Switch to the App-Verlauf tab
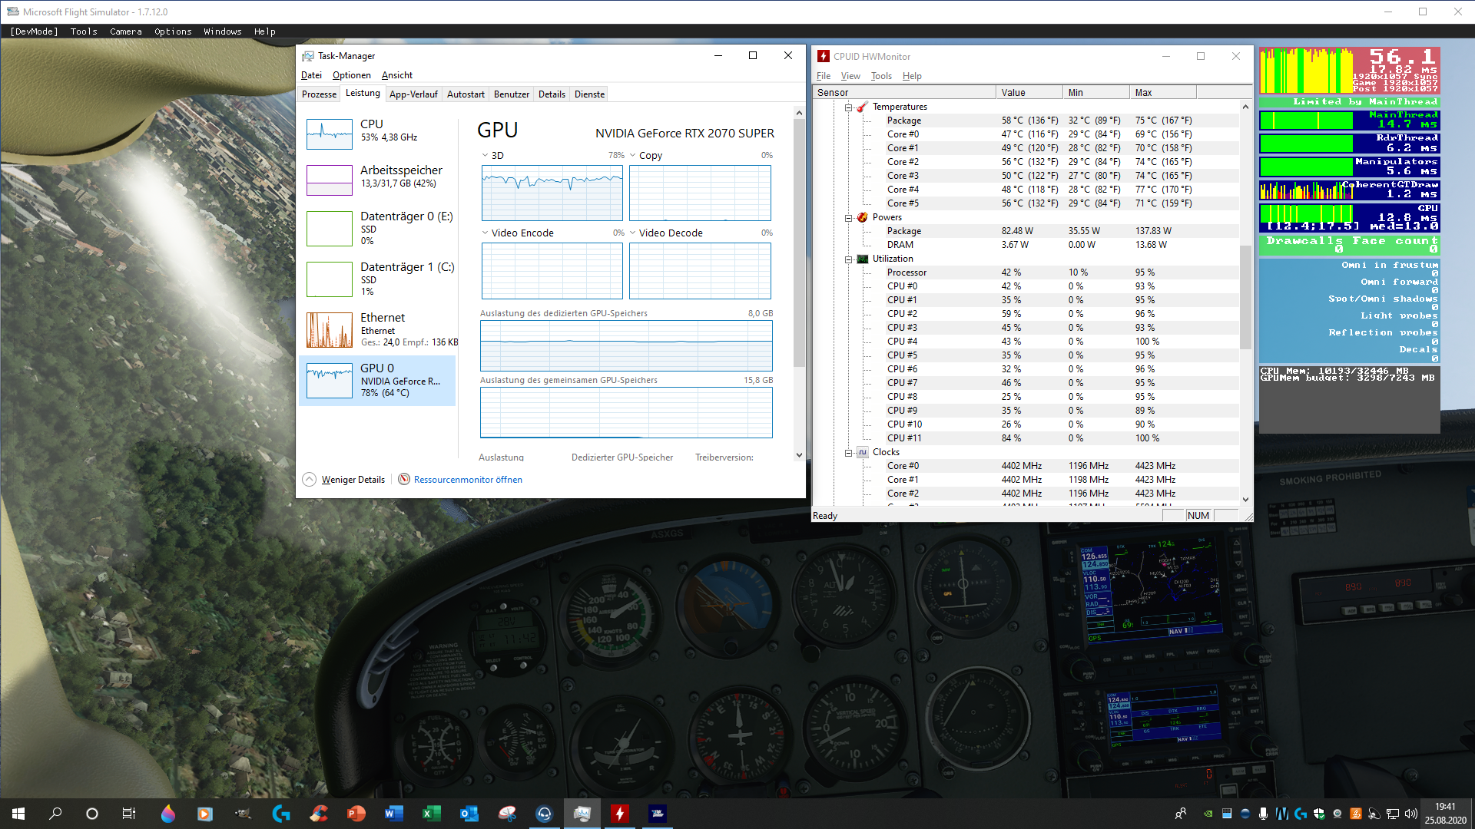The height and width of the screenshot is (829, 1475). (413, 94)
